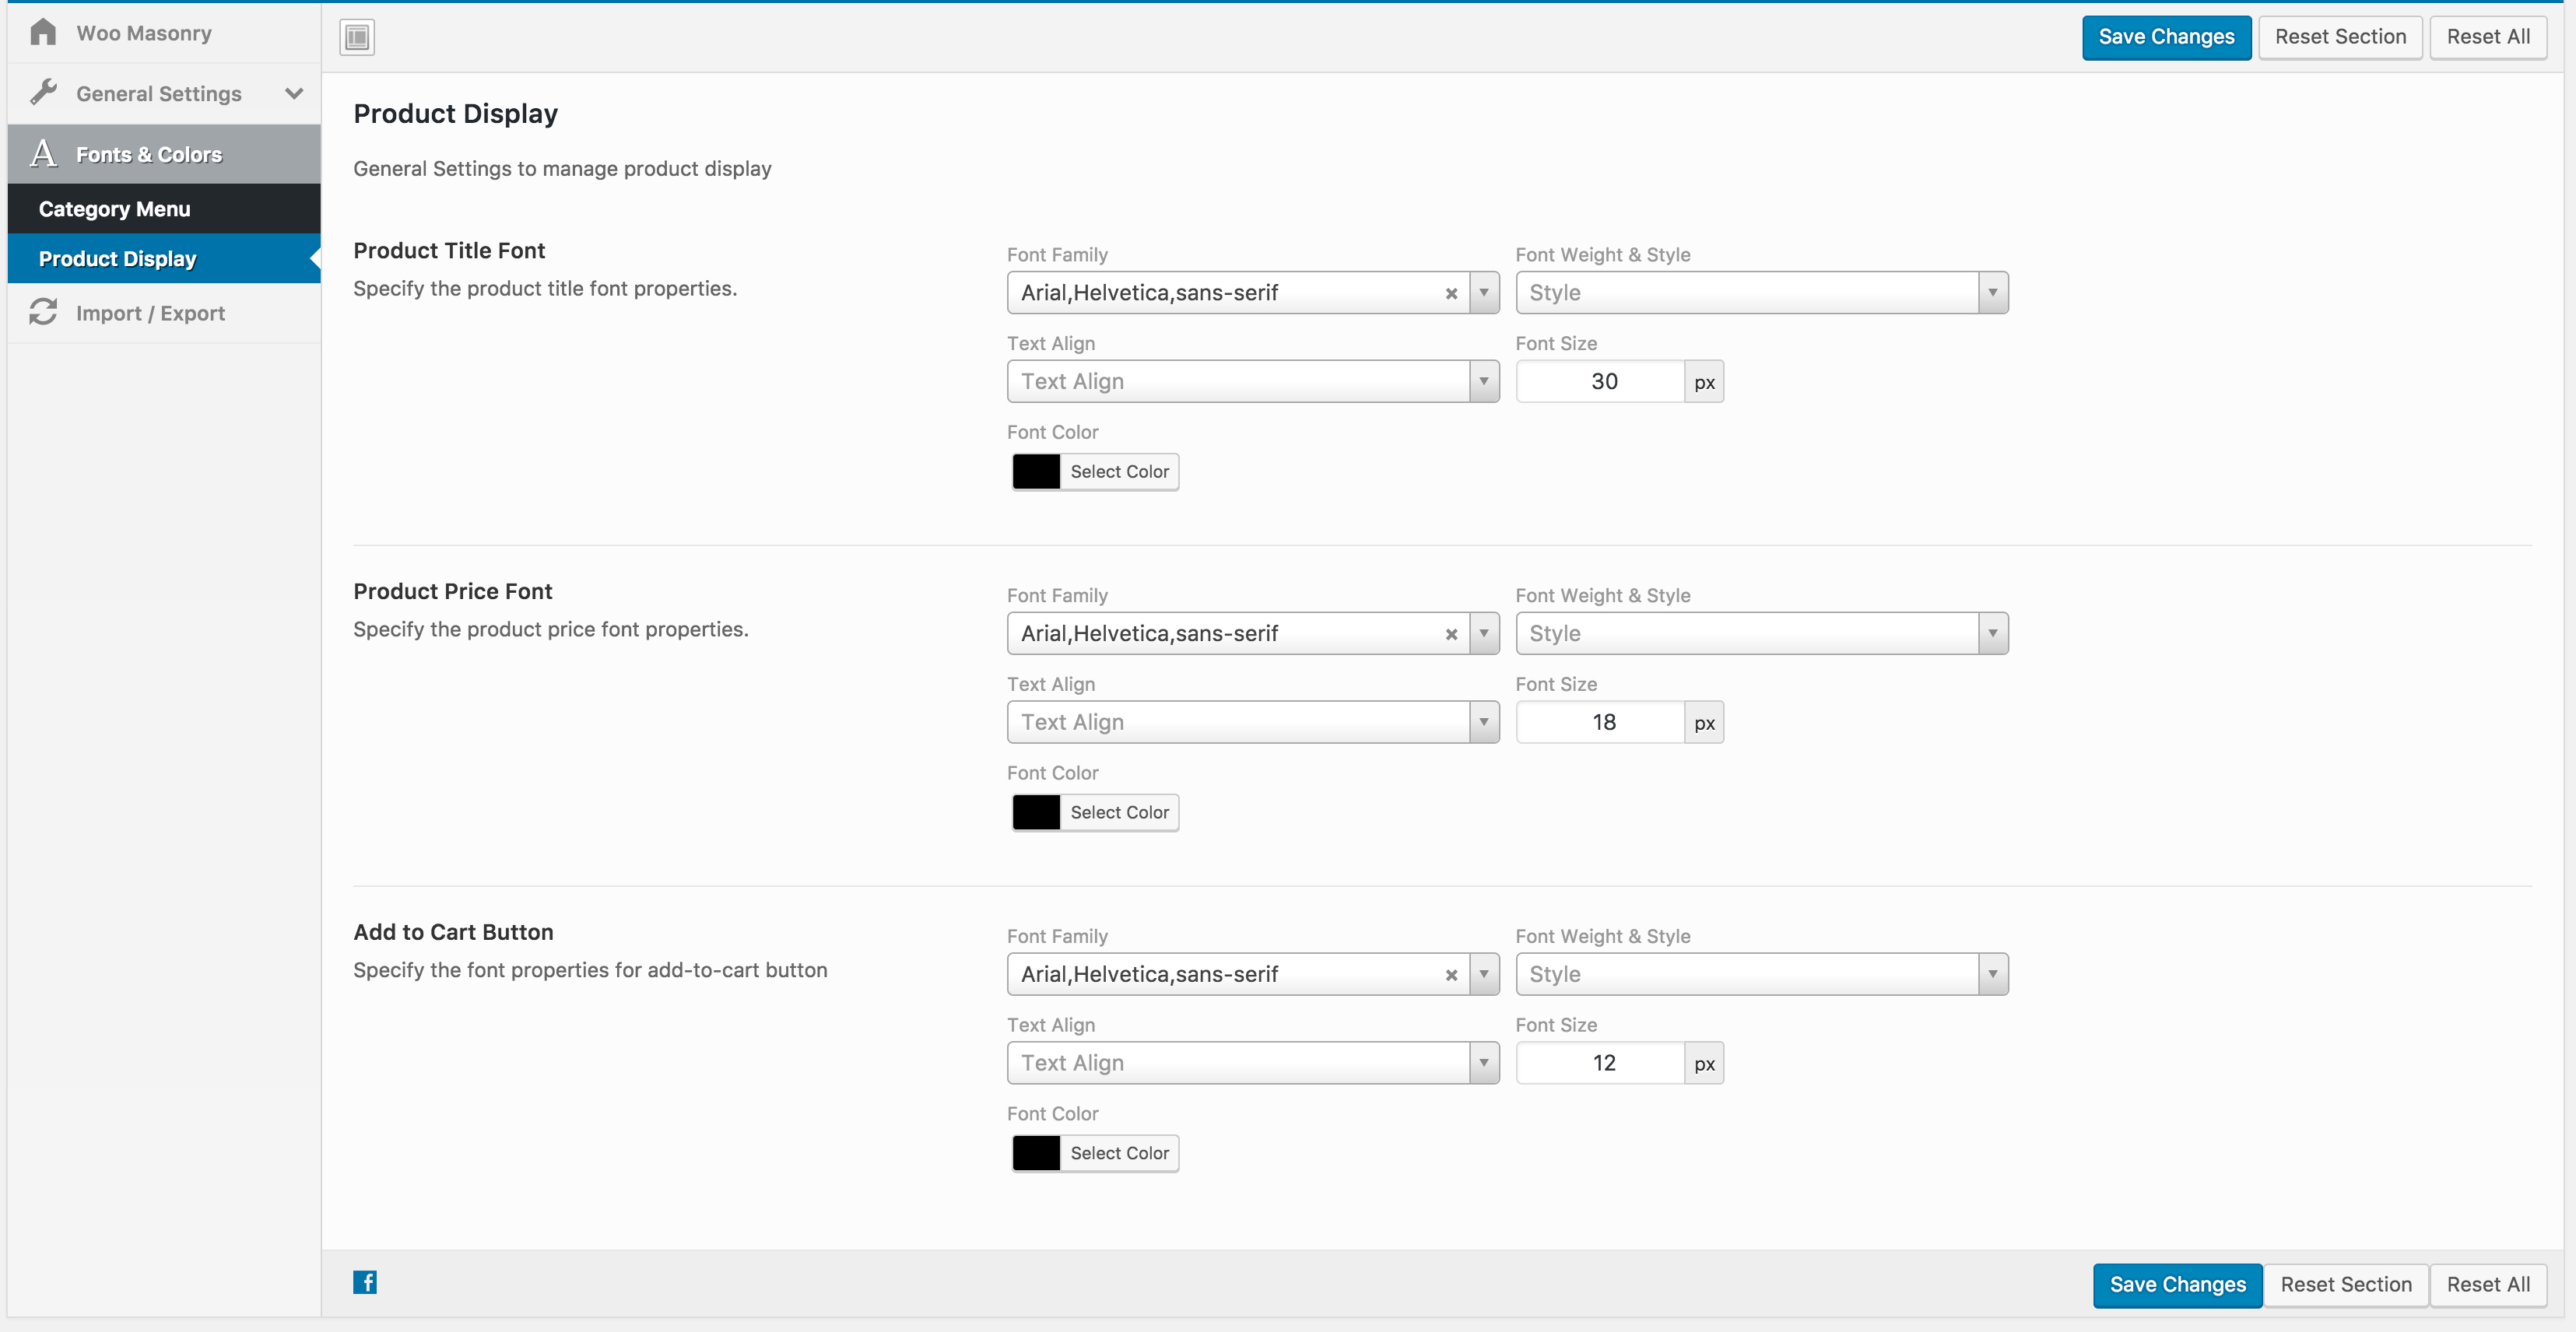Open Woo Masonry menu item
Image resolution: width=2576 pixels, height=1332 pixels.
(164, 33)
